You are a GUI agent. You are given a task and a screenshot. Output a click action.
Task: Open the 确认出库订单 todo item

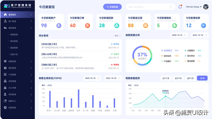(x=80, y=56)
